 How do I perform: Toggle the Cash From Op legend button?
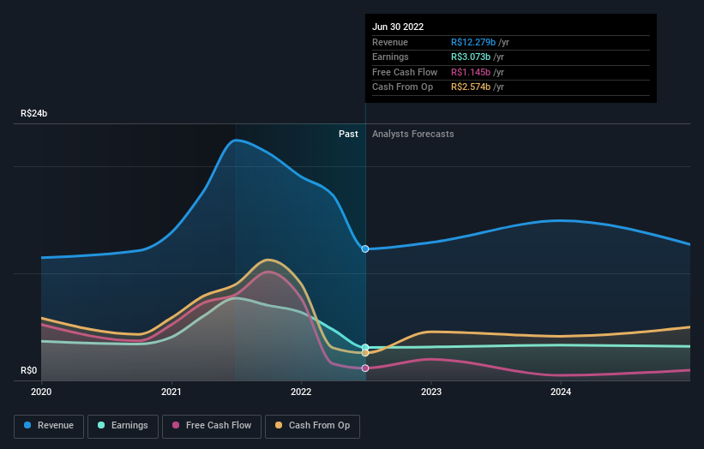click(312, 426)
